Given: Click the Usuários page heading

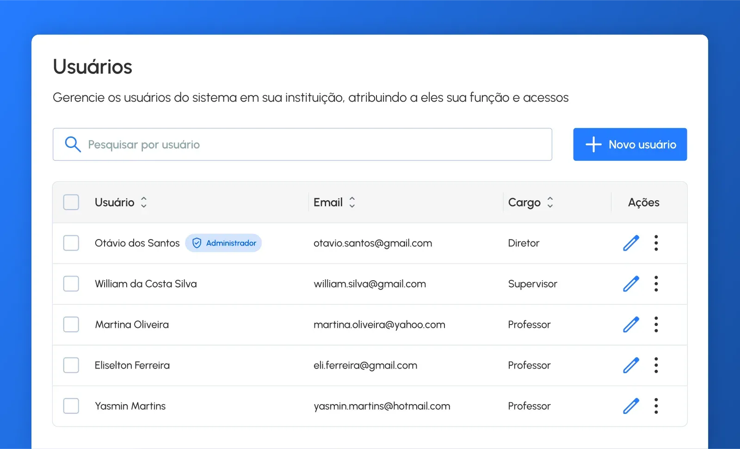Looking at the screenshot, I should [x=92, y=67].
